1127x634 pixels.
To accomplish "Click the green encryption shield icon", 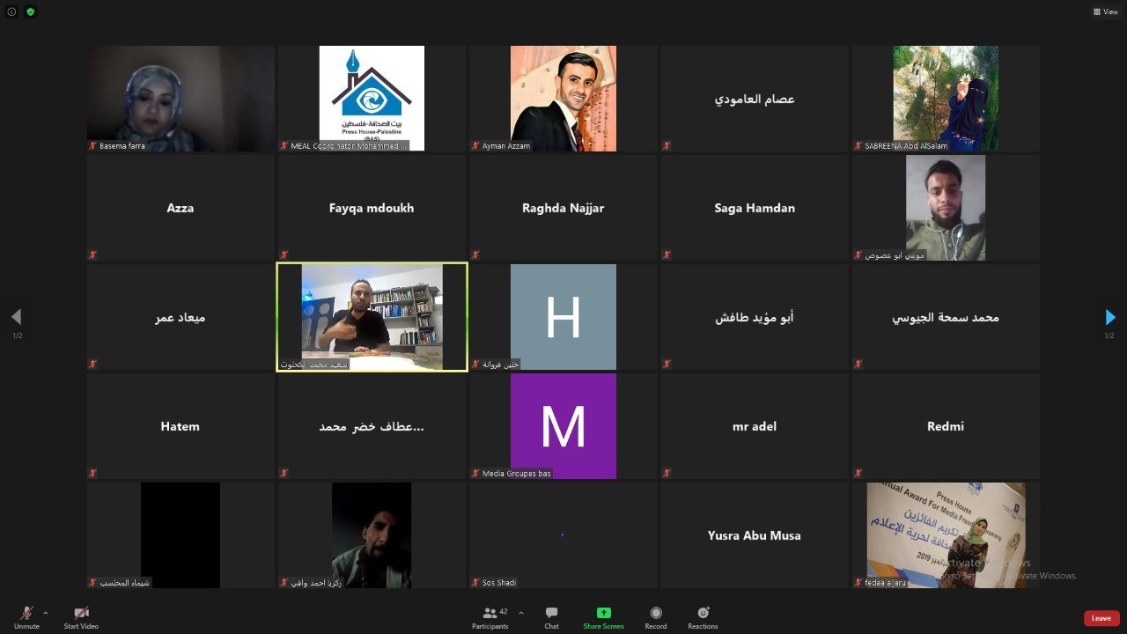I will tap(30, 11).
